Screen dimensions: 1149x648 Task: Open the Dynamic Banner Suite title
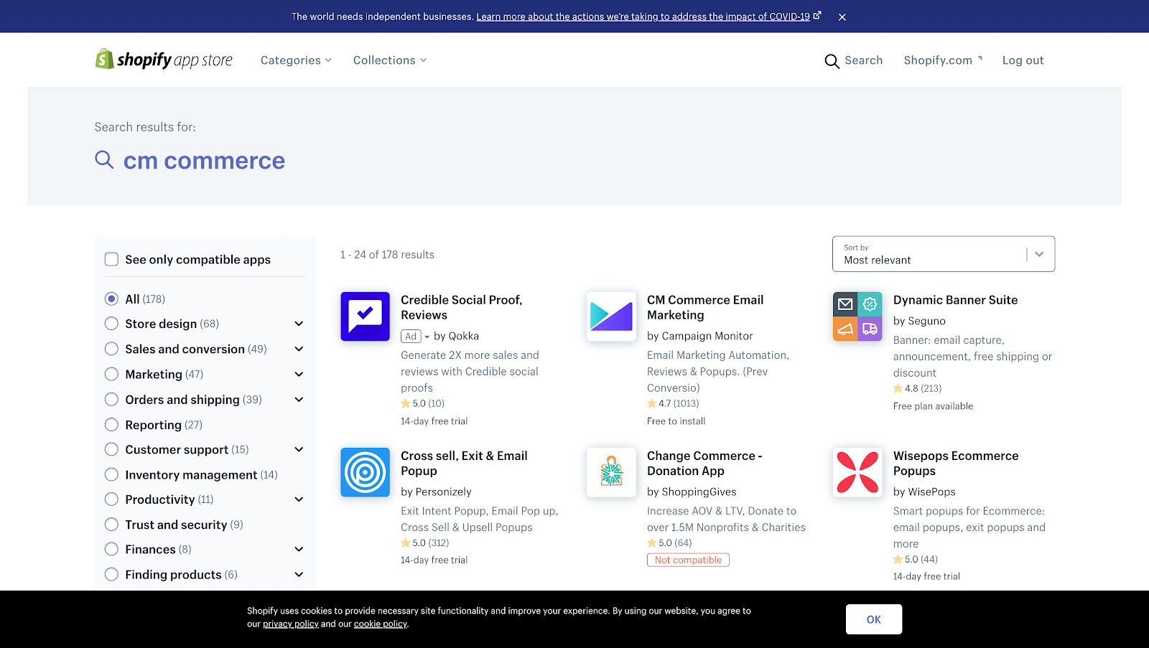(955, 300)
